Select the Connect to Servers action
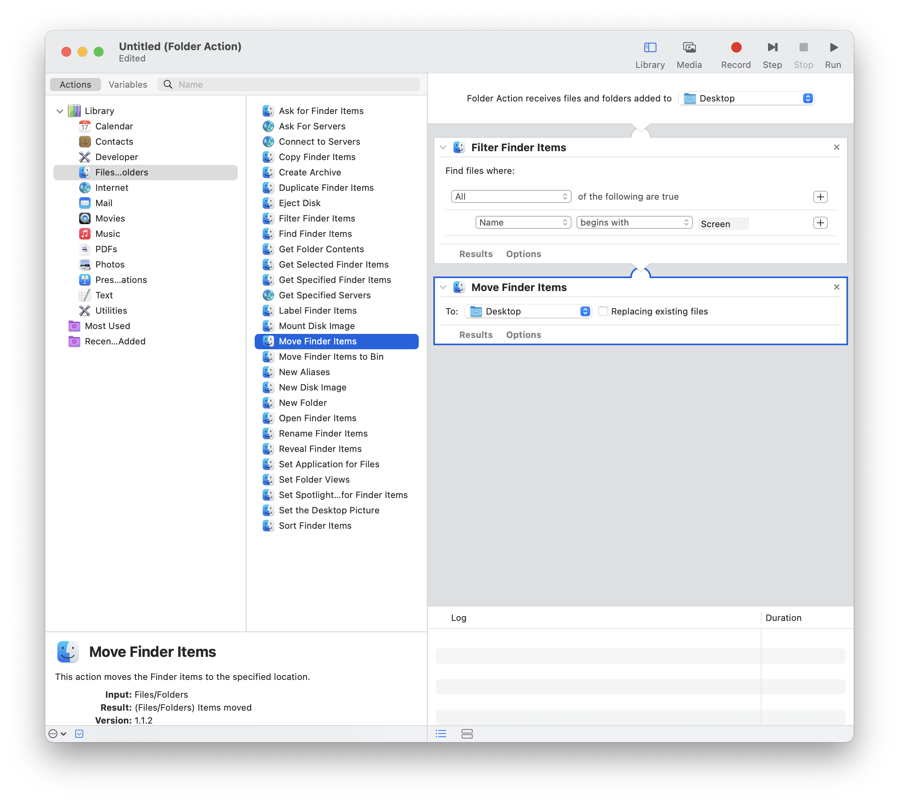Viewport: 899px width, 802px height. [319, 141]
